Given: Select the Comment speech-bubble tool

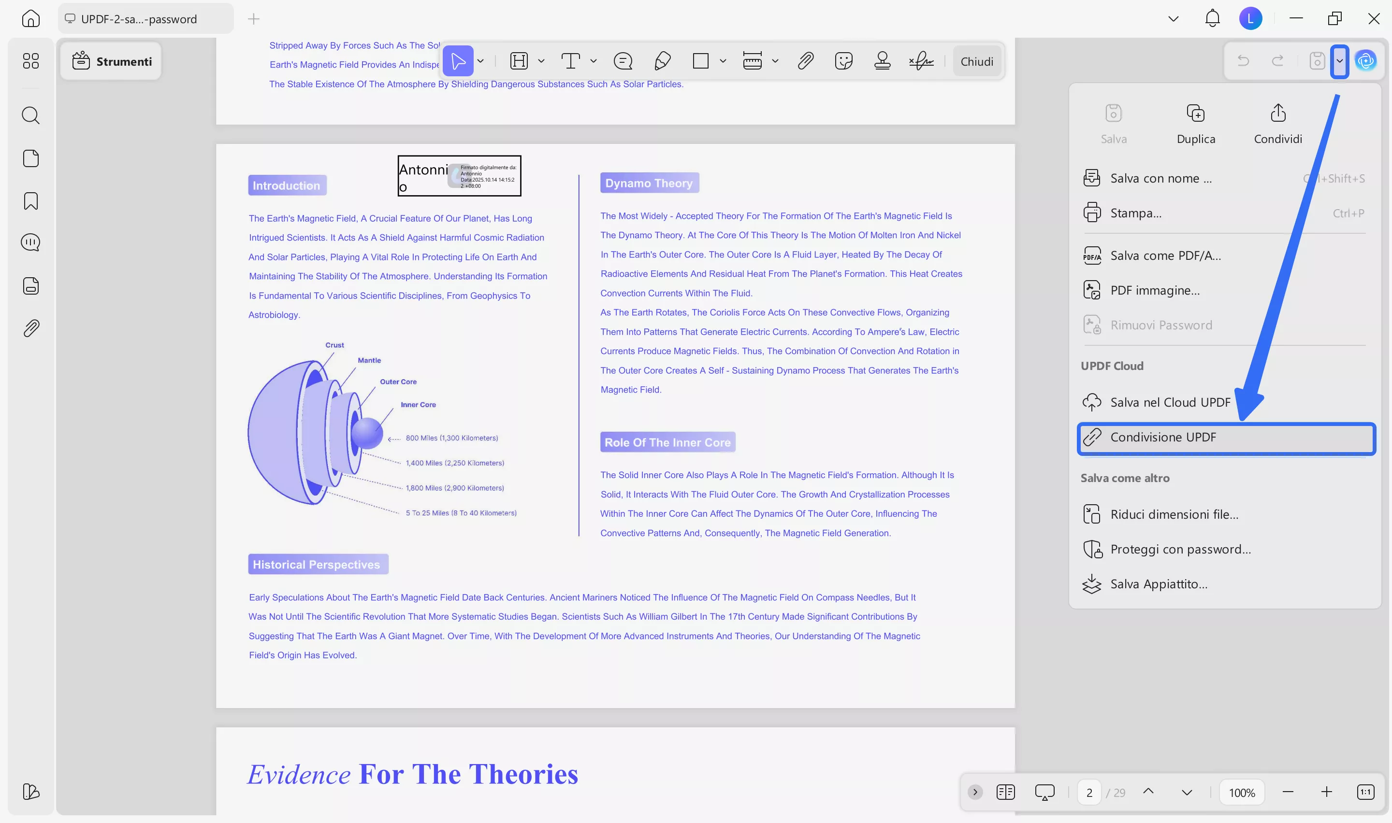Looking at the screenshot, I should [x=623, y=61].
